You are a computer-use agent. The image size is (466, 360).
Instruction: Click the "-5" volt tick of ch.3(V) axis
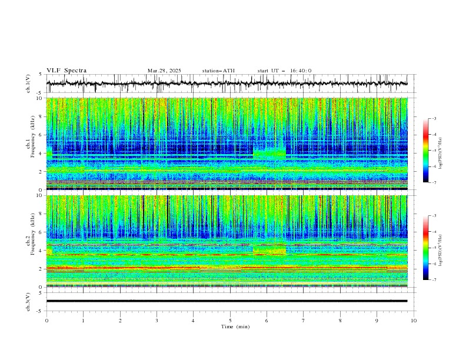(40, 311)
